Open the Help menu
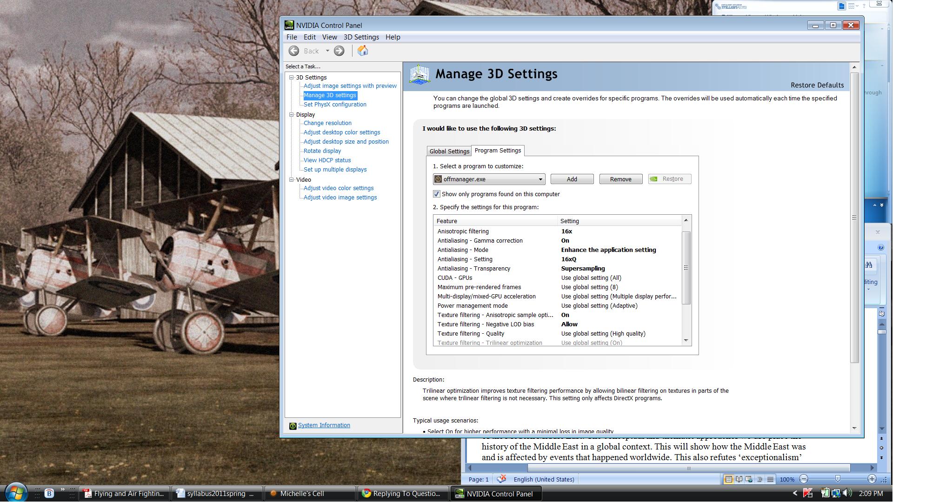This screenshot has height=502, width=932. [x=393, y=37]
